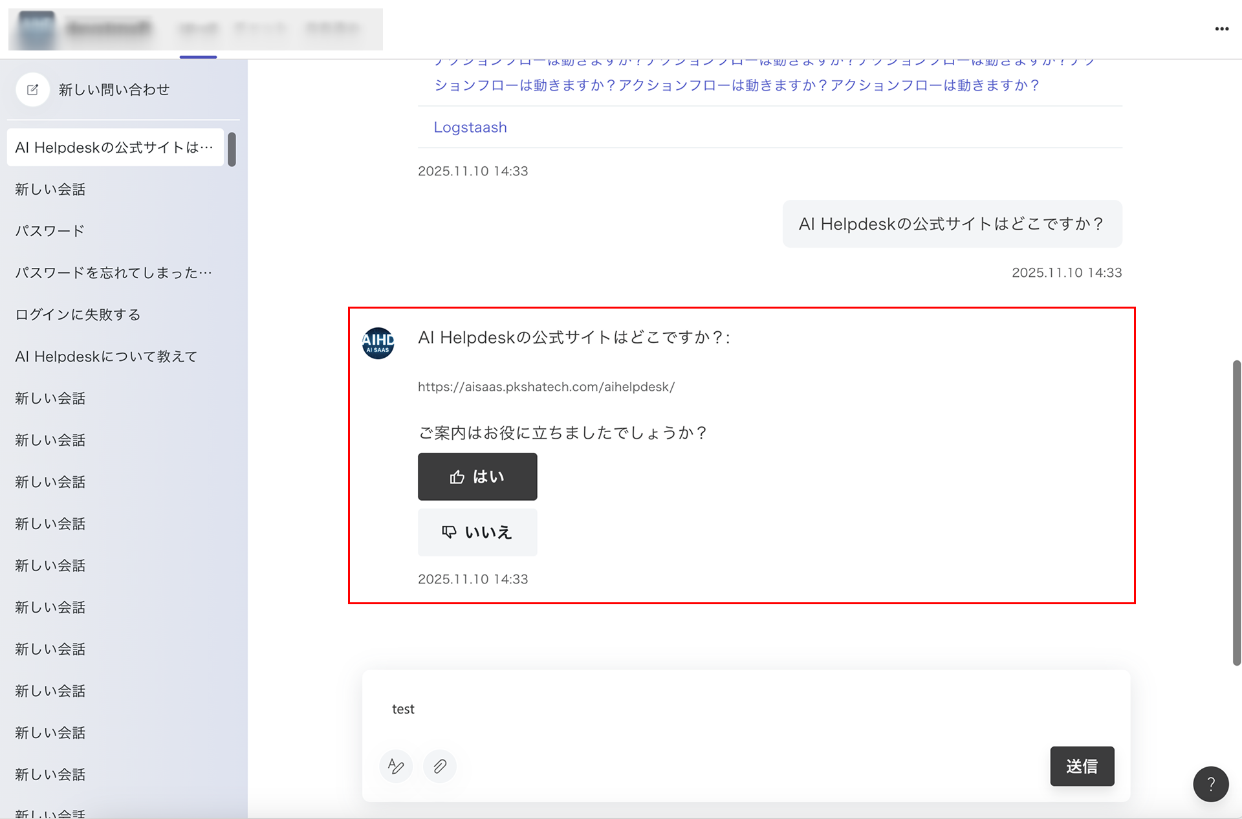Click the はい thumbs-up button

click(477, 477)
